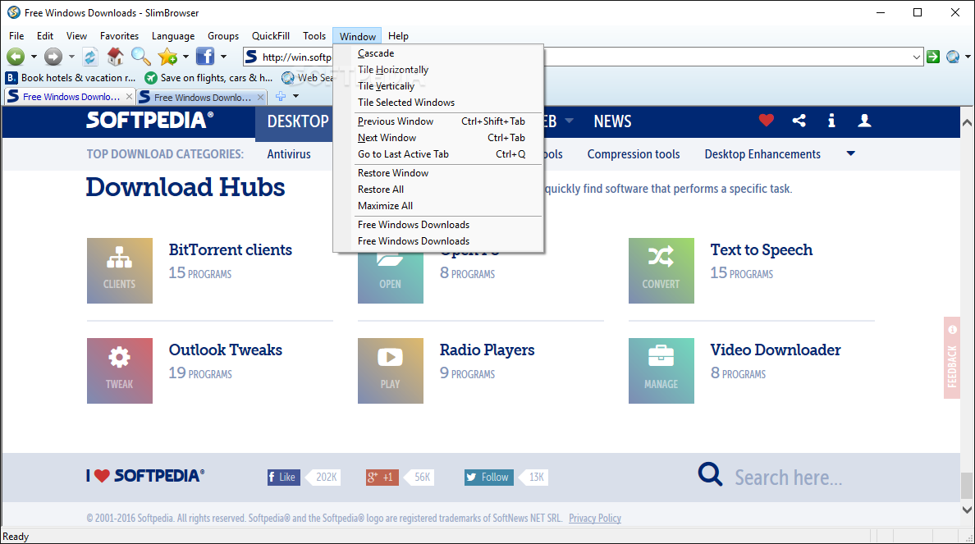The image size is (975, 544).
Task: Click the Favorites star icon
Action: click(167, 57)
